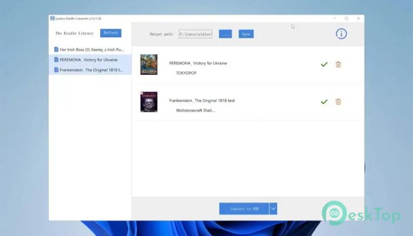This screenshot has height=236, width=413.
Task: Open the info icon at top right
Action: click(x=341, y=34)
